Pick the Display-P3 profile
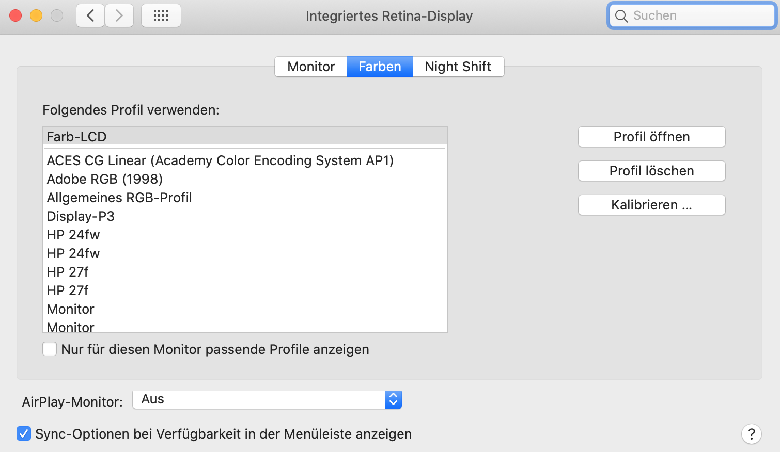 click(x=245, y=216)
